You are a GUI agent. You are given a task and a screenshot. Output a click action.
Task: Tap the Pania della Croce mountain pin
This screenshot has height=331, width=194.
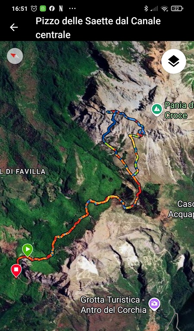tap(157, 110)
